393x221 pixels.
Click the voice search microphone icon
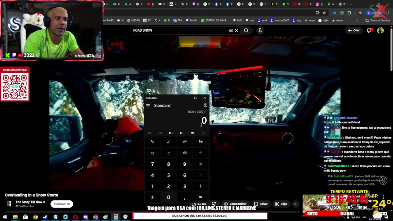pyautogui.click(x=260, y=30)
